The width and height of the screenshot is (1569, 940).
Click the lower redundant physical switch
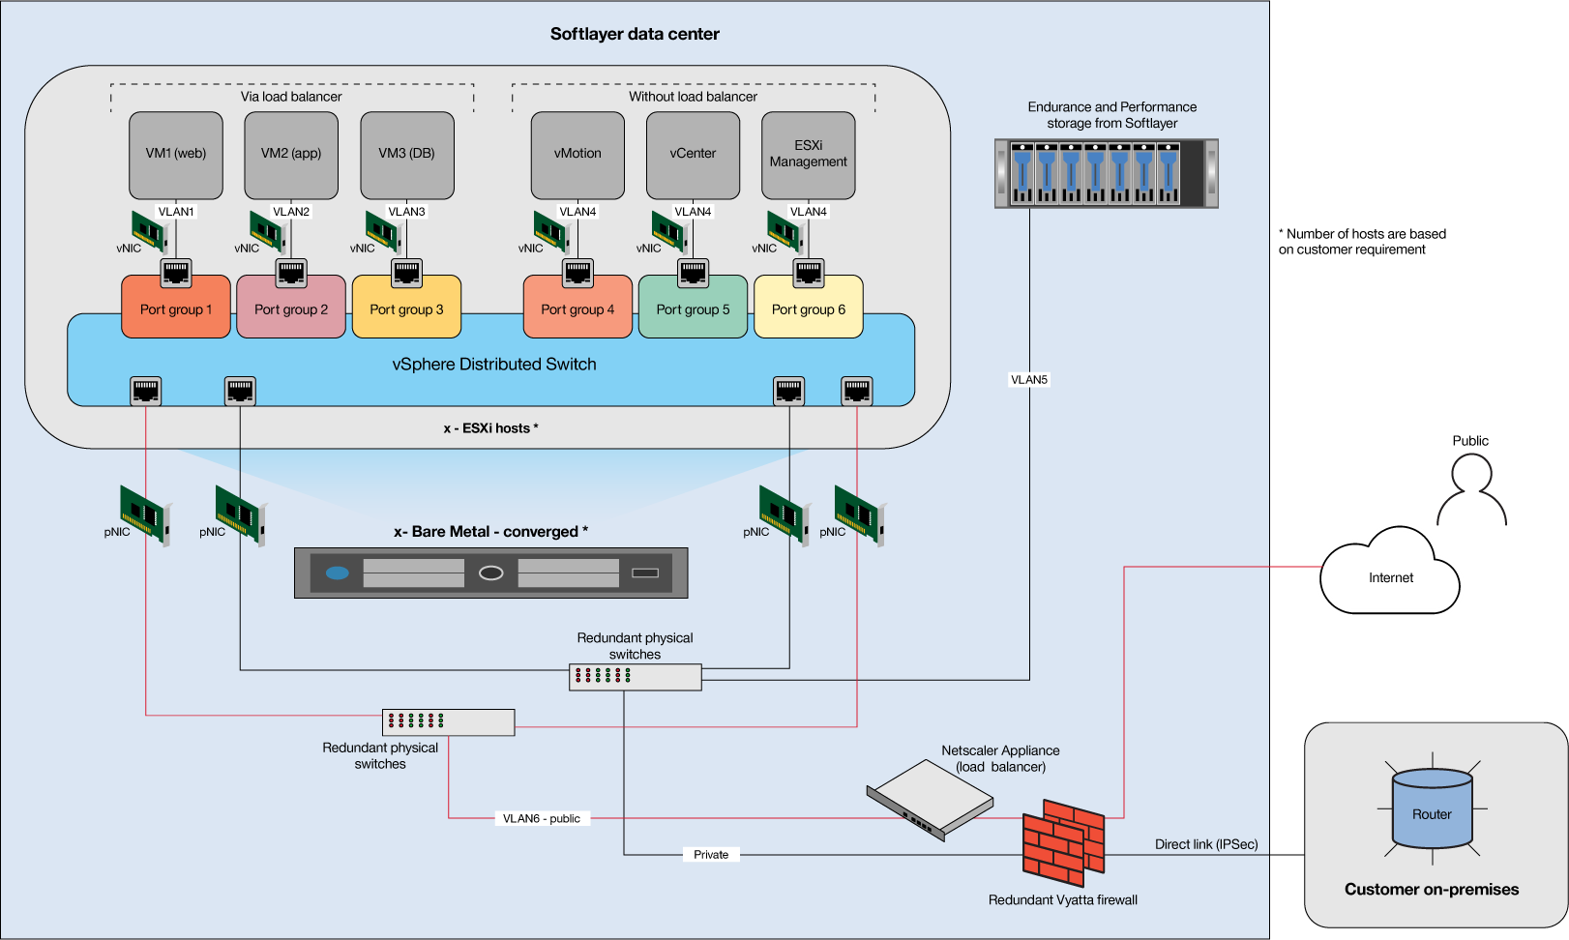pos(449,722)
